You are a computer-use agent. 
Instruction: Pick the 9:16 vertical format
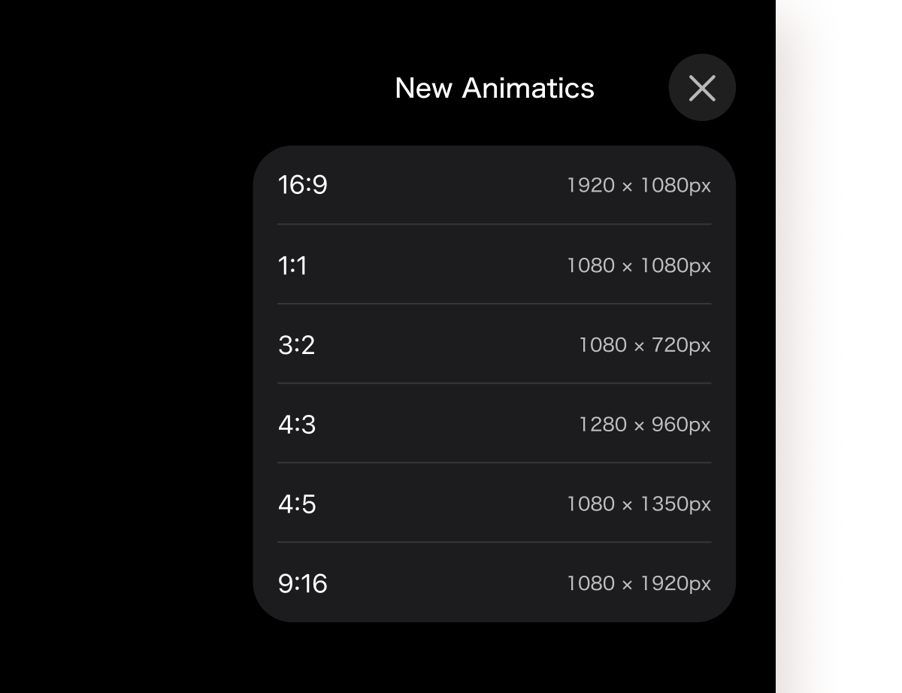coord(494,583)
